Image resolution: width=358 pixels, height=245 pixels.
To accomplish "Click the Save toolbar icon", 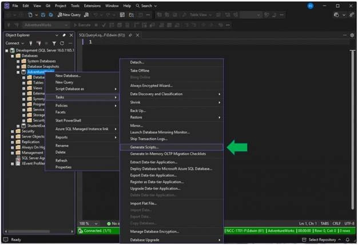I will pyautogui.click(x=43, y=15).
